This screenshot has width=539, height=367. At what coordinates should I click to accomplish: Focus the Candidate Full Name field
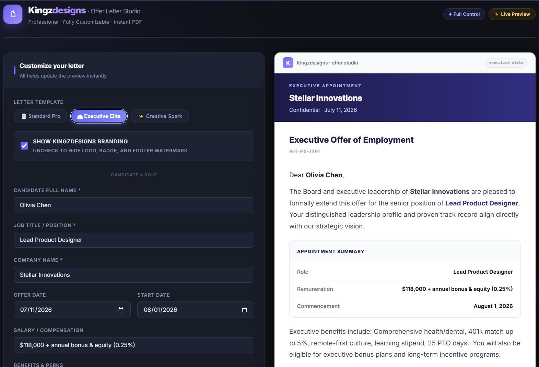[134, 205]
